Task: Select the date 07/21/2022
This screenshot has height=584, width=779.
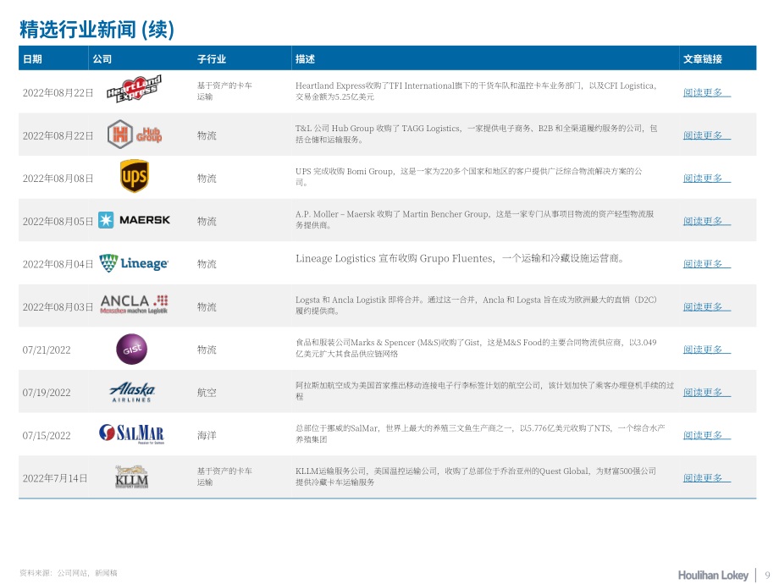Action: click(47, 350)
